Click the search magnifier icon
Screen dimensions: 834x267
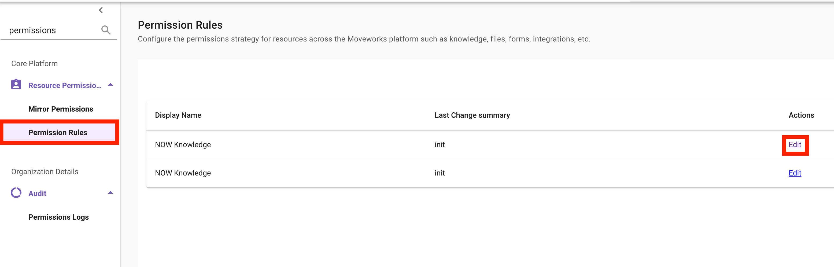(x=106, y=30)
